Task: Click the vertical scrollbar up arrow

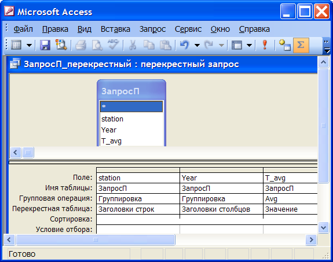Action: click(323, 62)
